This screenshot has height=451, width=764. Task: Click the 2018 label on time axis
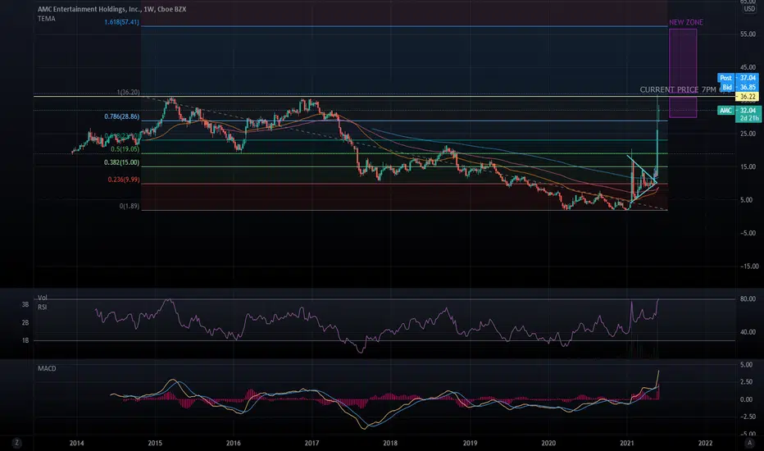click(390, 443)
